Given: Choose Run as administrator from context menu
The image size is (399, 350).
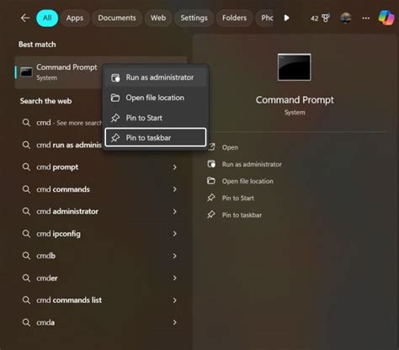Looking at the screenshot, I should (x=156, y=77).
